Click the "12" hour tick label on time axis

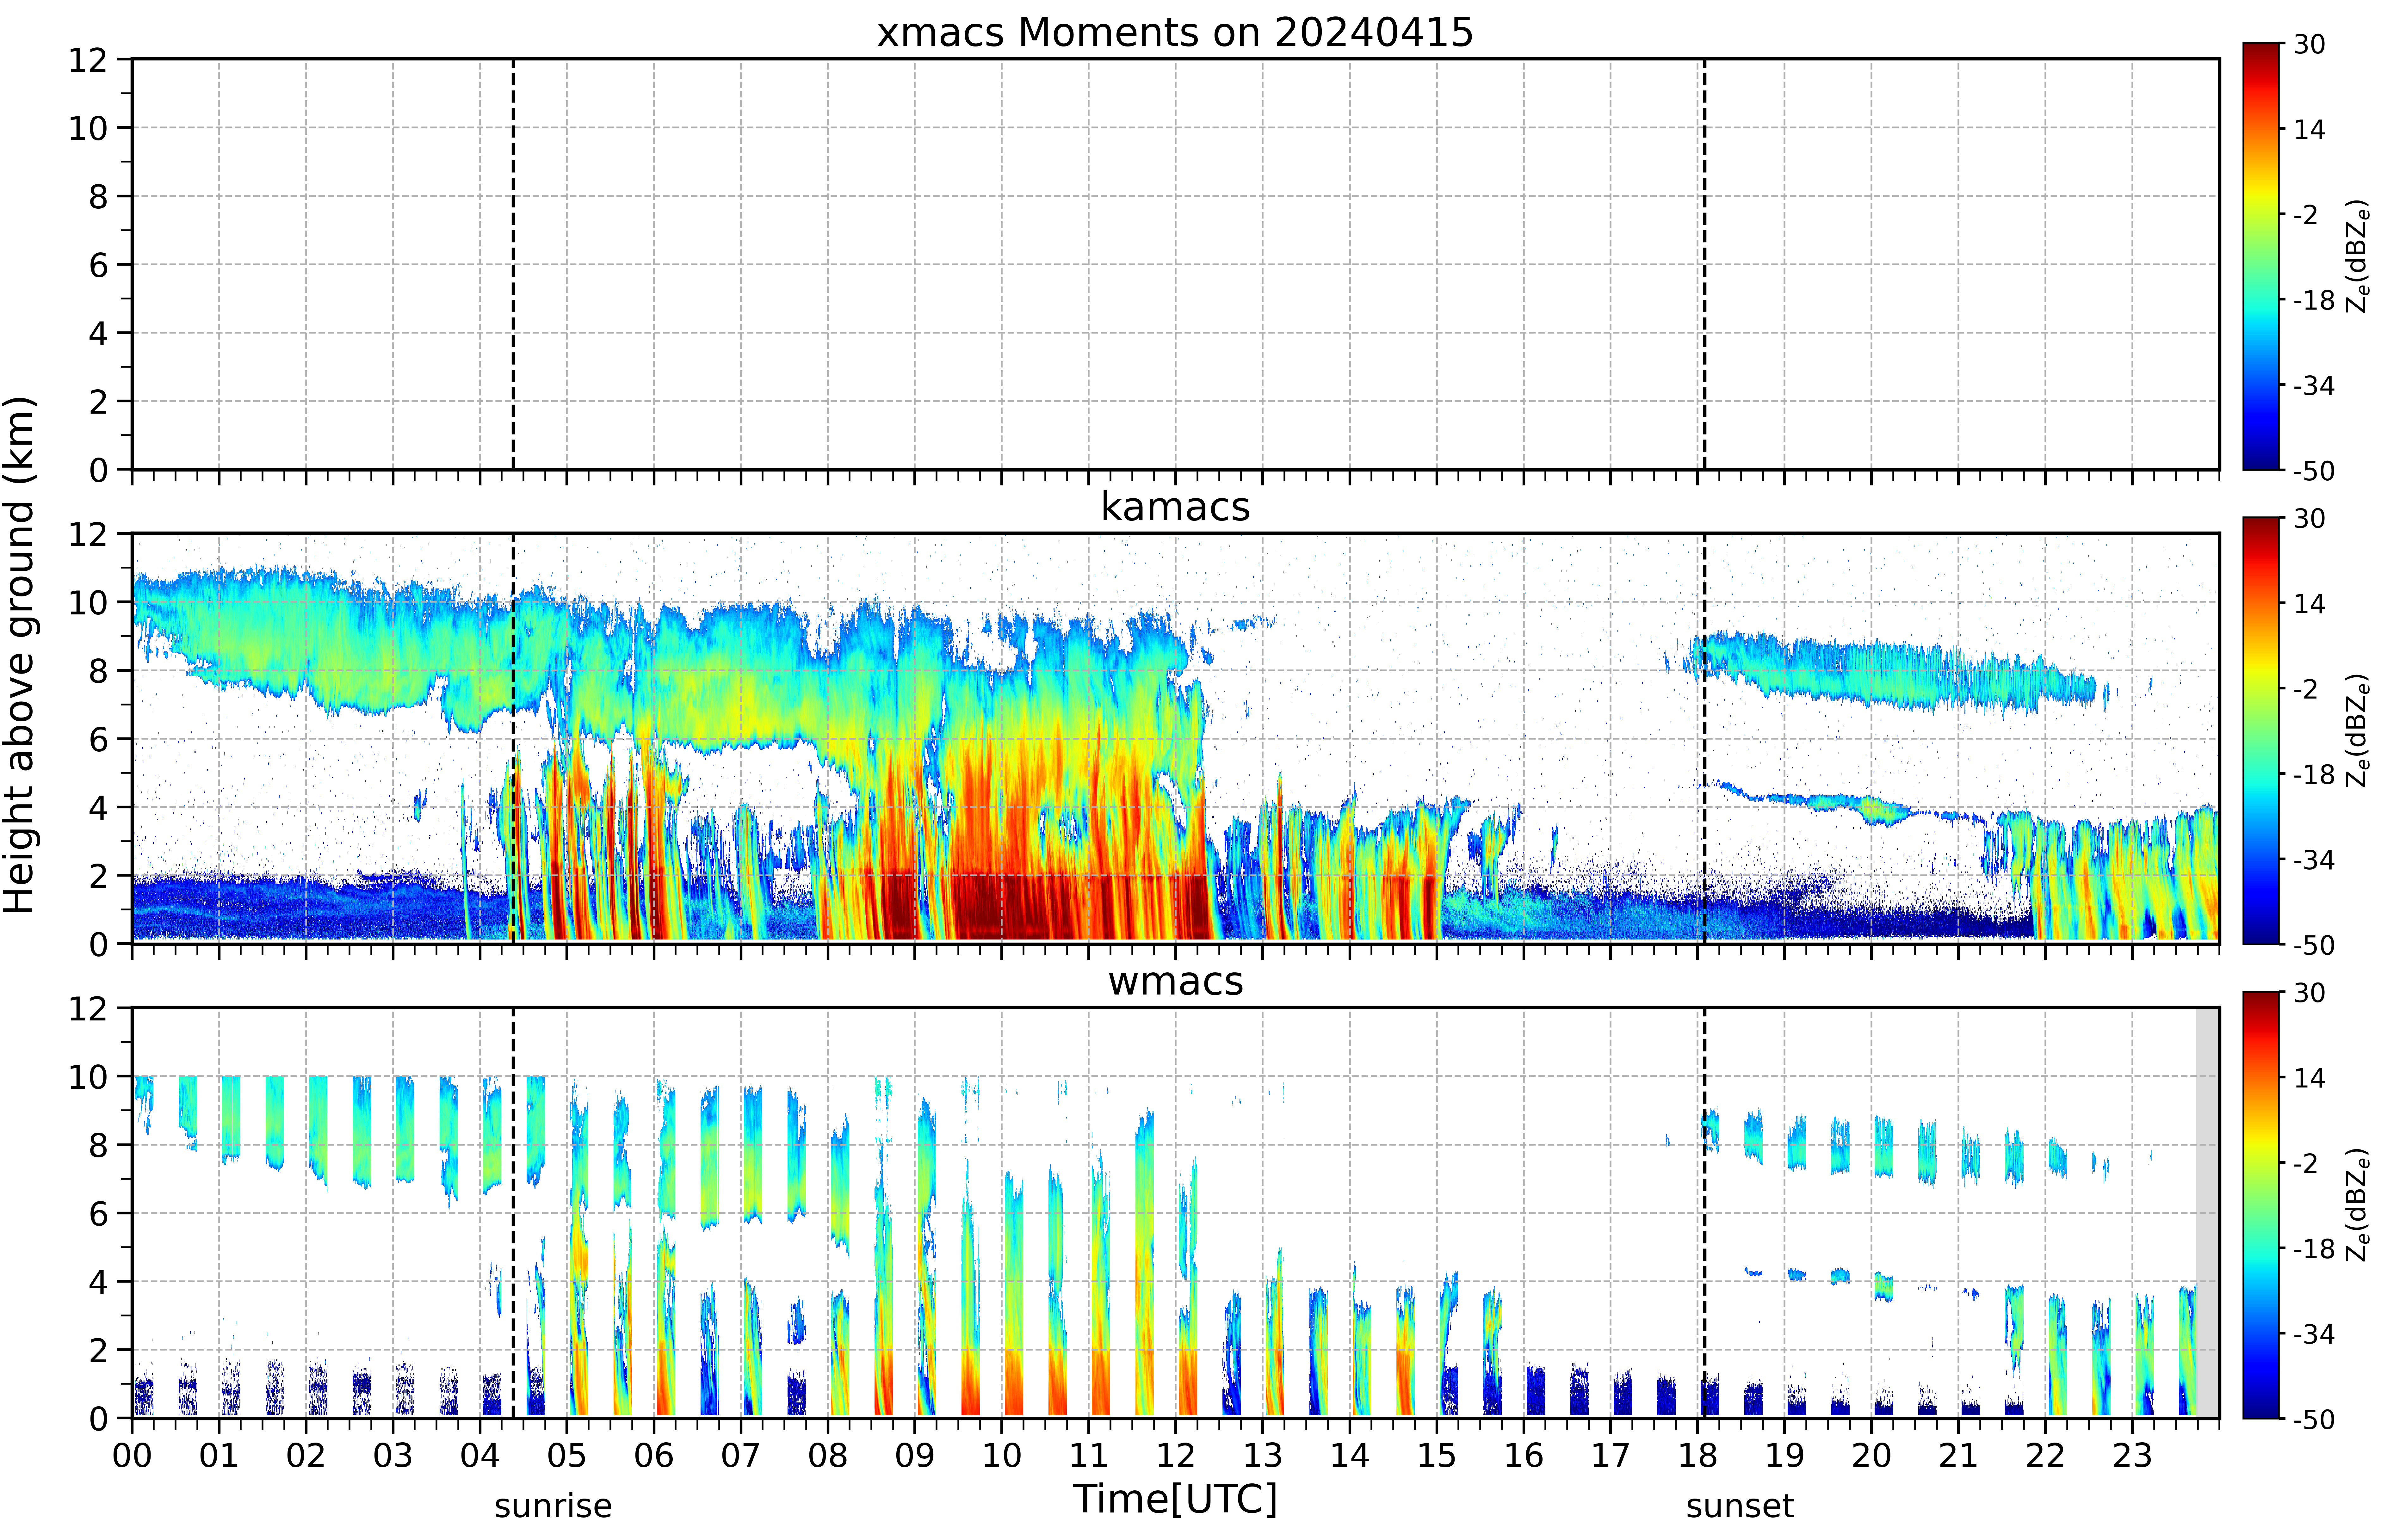1176,1456
